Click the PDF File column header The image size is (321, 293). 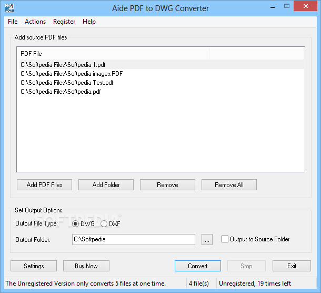point(113,54)
